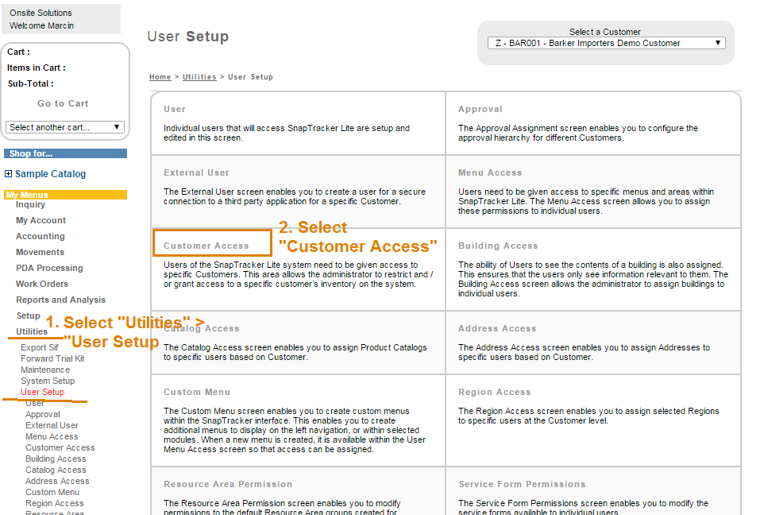This screenshot has width=768, height=515.
Task: Click Utilities in the breadcrumb trail
Action: coord(199,77)
